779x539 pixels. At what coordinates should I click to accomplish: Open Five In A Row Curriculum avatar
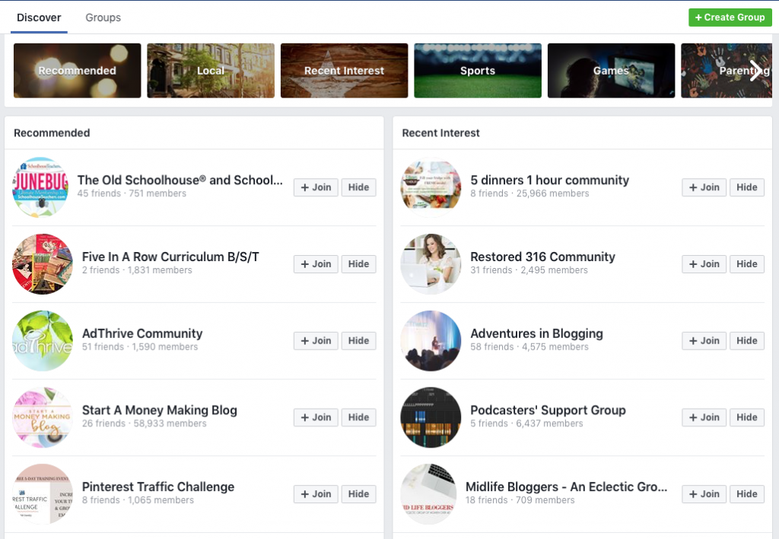43,264
